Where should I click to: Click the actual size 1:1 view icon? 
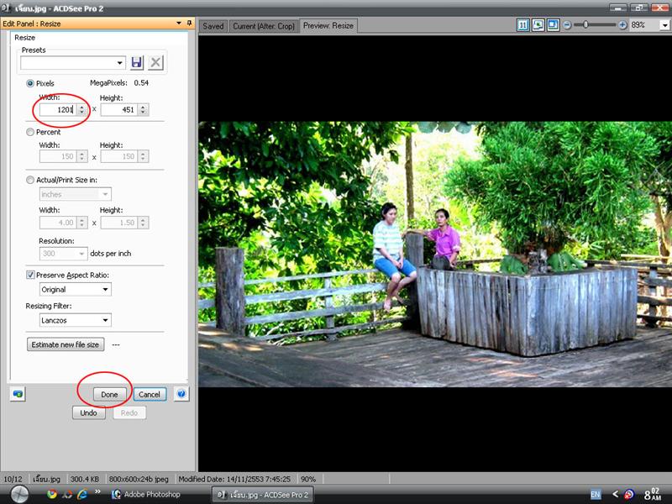(522, 25)
